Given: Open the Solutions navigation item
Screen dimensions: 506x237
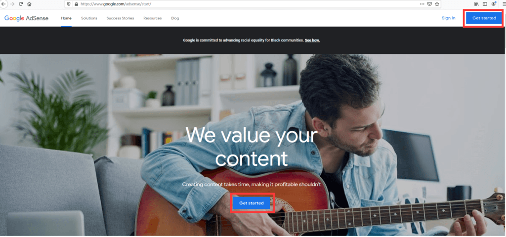Looking at the screenshot, I should 89,18.
